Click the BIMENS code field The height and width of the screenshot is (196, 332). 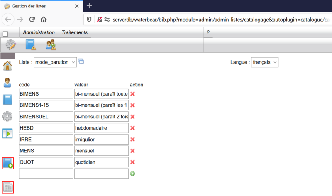point(46,94)
